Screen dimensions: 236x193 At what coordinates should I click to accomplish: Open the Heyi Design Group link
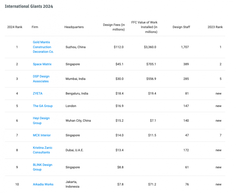click(x=41, y=121)
